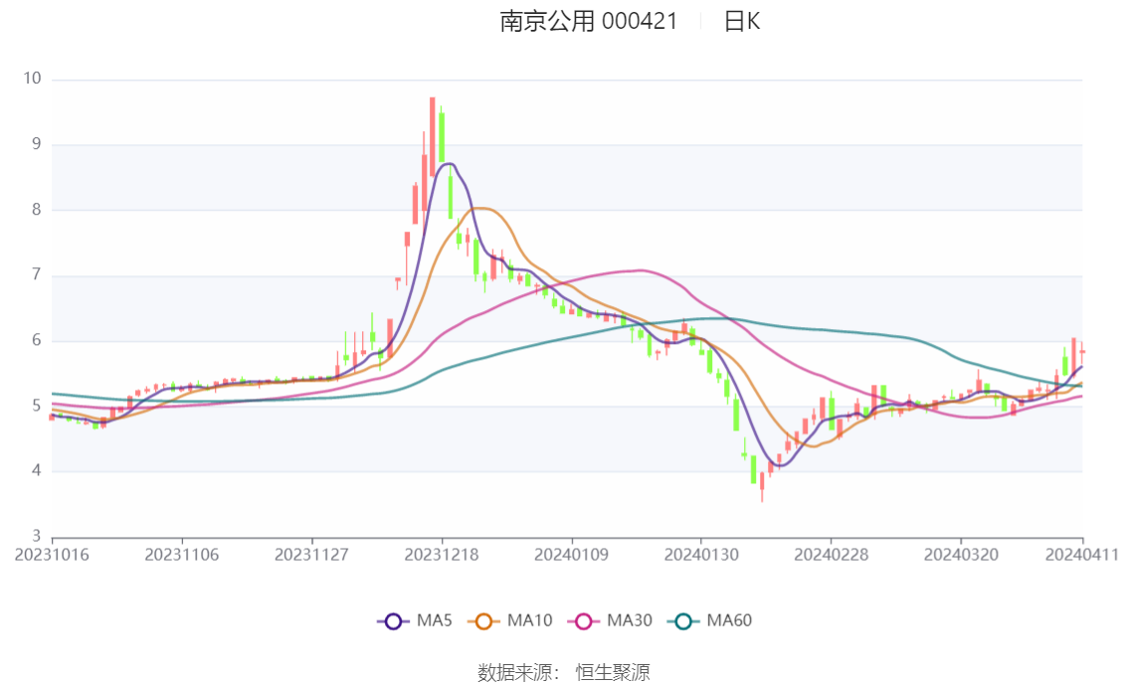This screenshot has height=685, width=1128.
Task: Click y-axis value label 7
Action: 37,274
